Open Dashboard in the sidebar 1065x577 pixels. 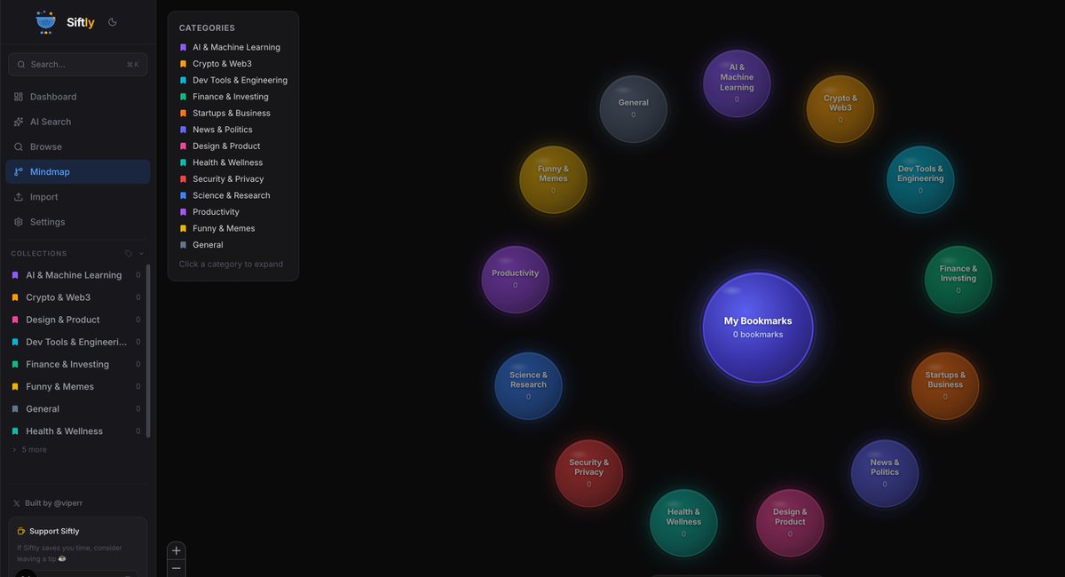click(x=78, y=97)
